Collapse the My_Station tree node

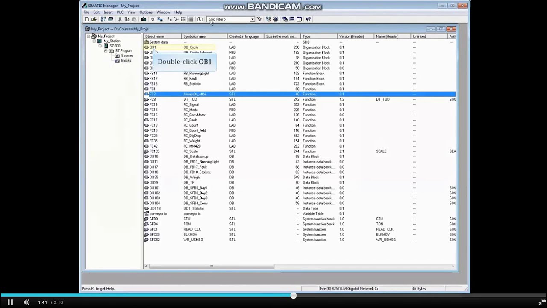tap(94, 41)
